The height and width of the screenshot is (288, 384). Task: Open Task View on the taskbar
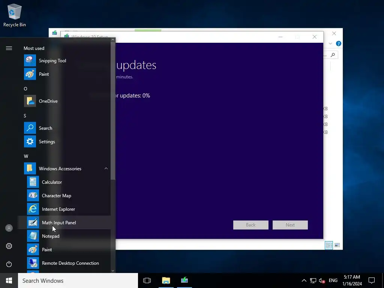pyautogui.click(x=147, y=280)
